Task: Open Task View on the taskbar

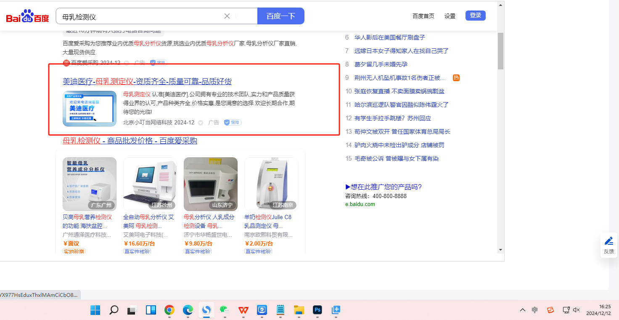Action: [132, 310]
